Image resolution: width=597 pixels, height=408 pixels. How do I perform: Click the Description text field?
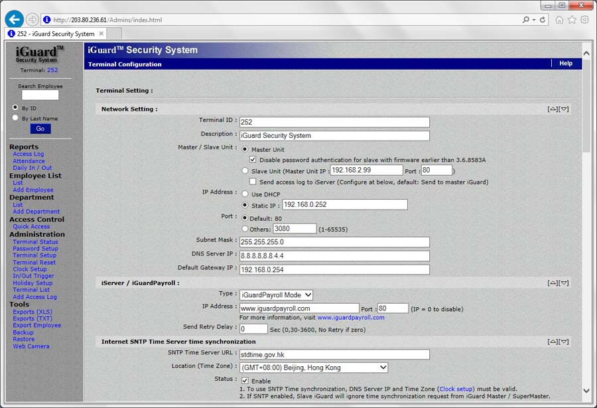[x=334, y=135]
